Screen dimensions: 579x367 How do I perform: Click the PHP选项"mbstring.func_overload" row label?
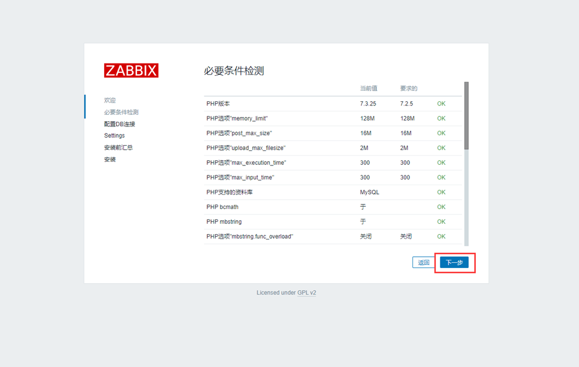point(249,237)
